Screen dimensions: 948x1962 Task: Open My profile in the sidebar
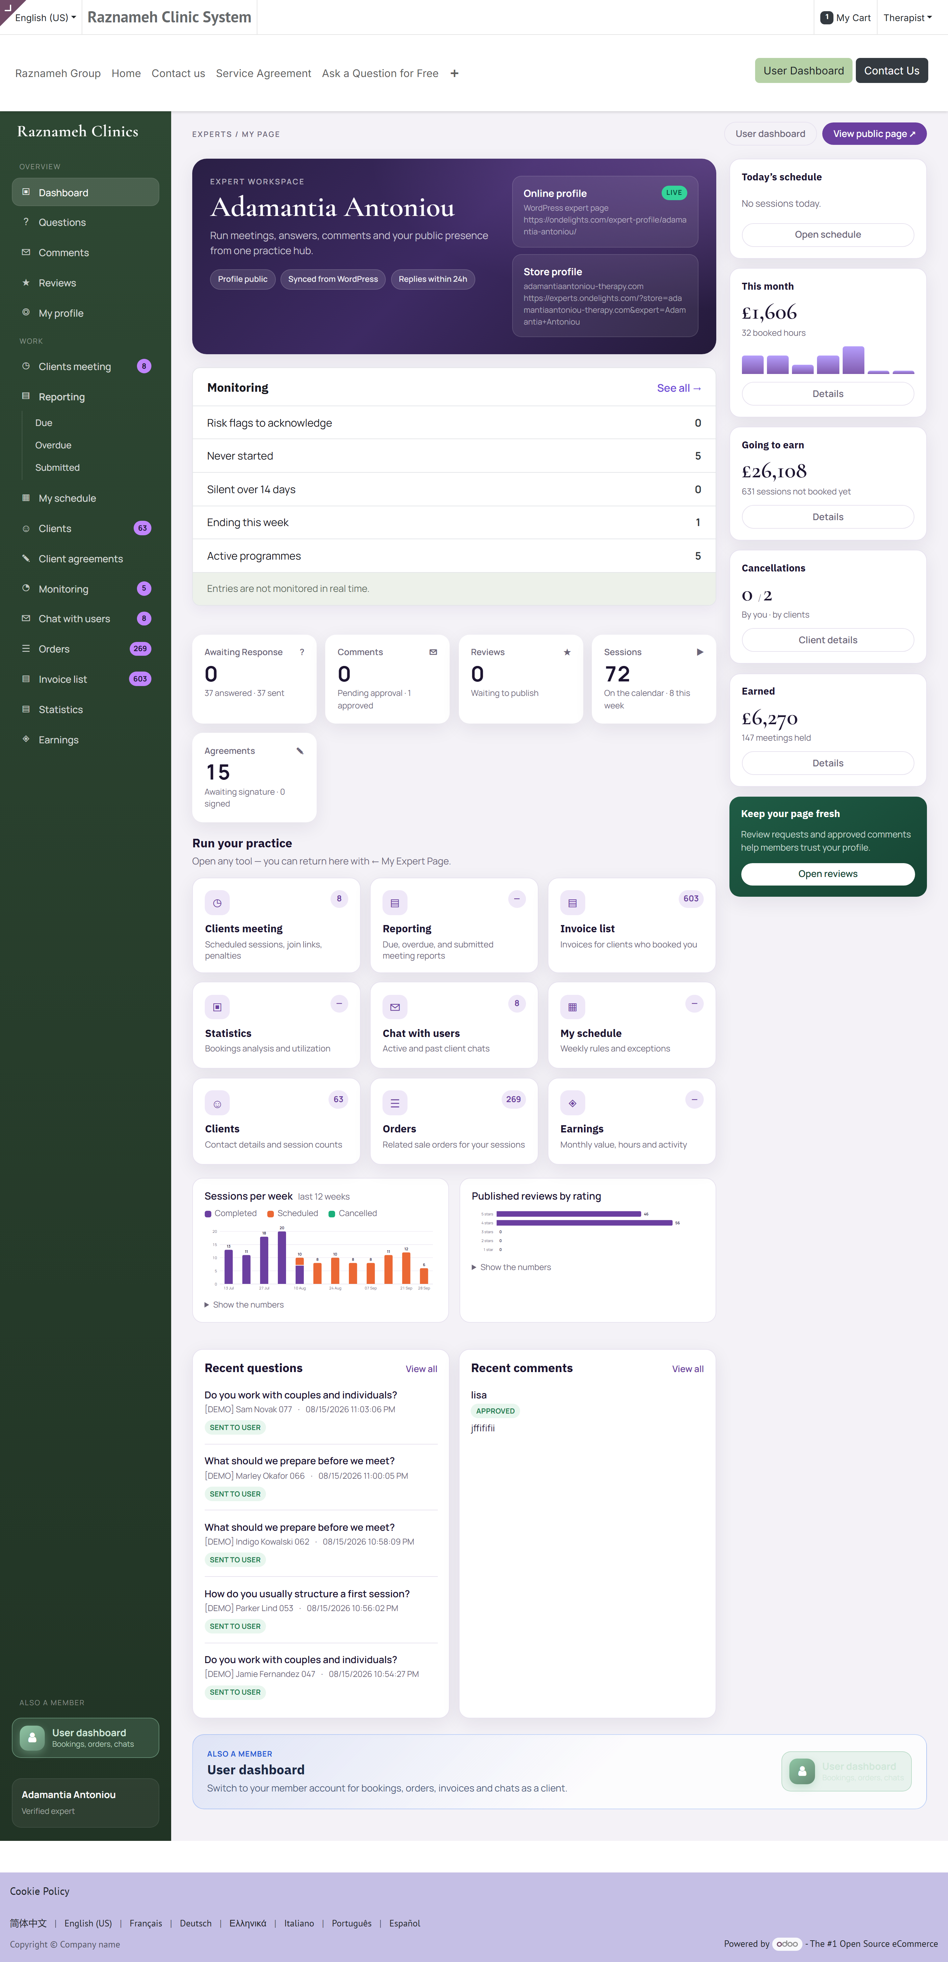(85, 313)
